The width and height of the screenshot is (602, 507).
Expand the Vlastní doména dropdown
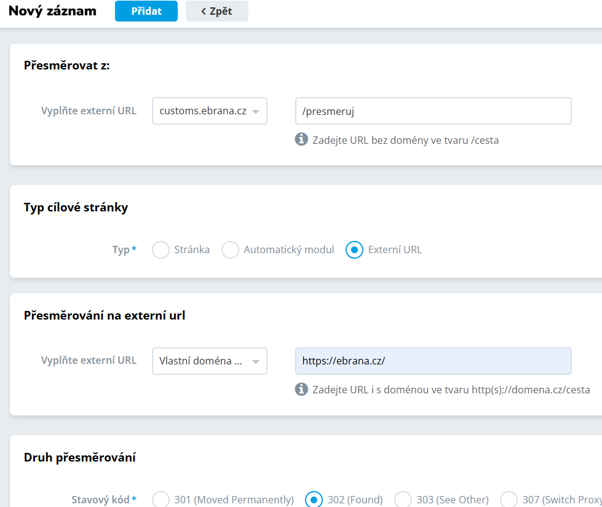[x=209, y=361]
